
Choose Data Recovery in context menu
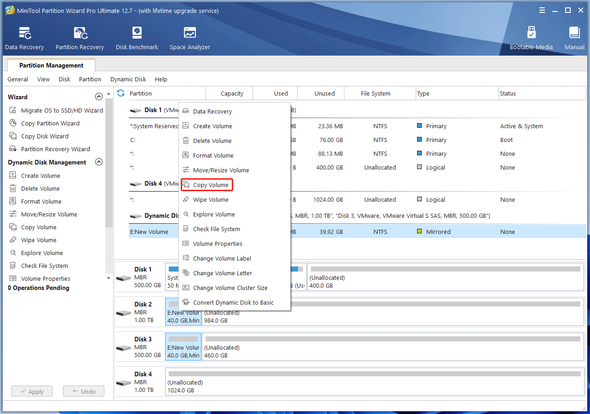click(235, 111)
